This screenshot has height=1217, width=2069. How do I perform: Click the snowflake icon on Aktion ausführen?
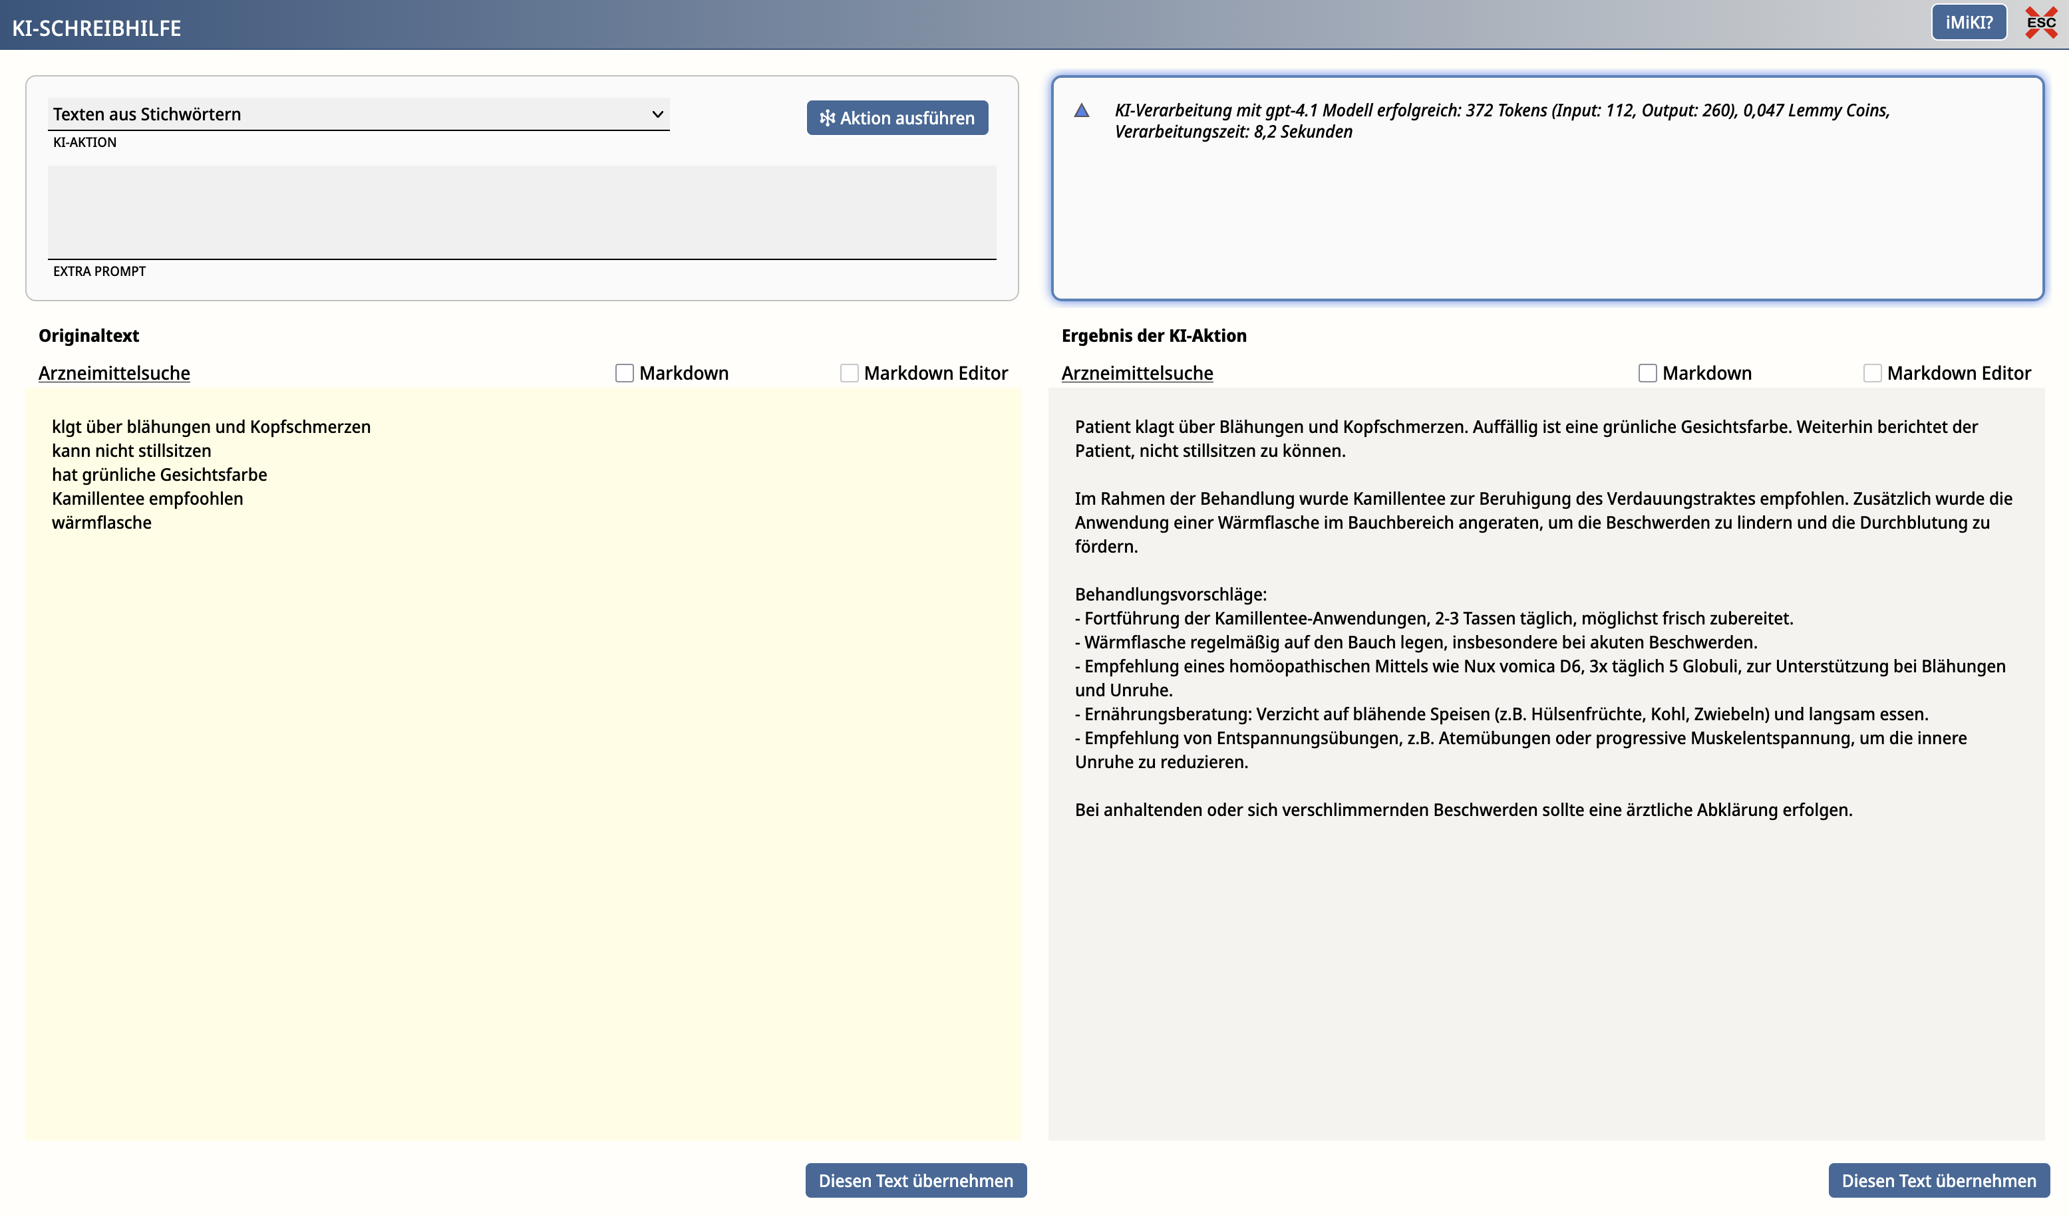(827, 118)
